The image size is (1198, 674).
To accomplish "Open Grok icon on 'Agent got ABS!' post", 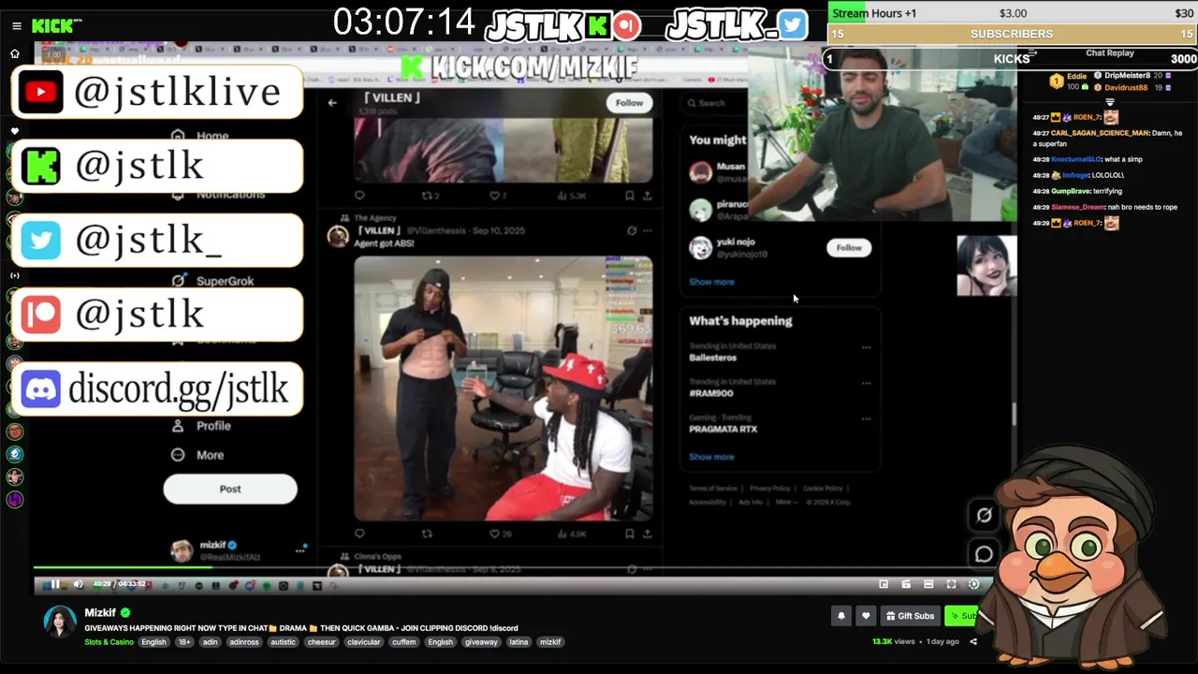I will pos(632,230).
